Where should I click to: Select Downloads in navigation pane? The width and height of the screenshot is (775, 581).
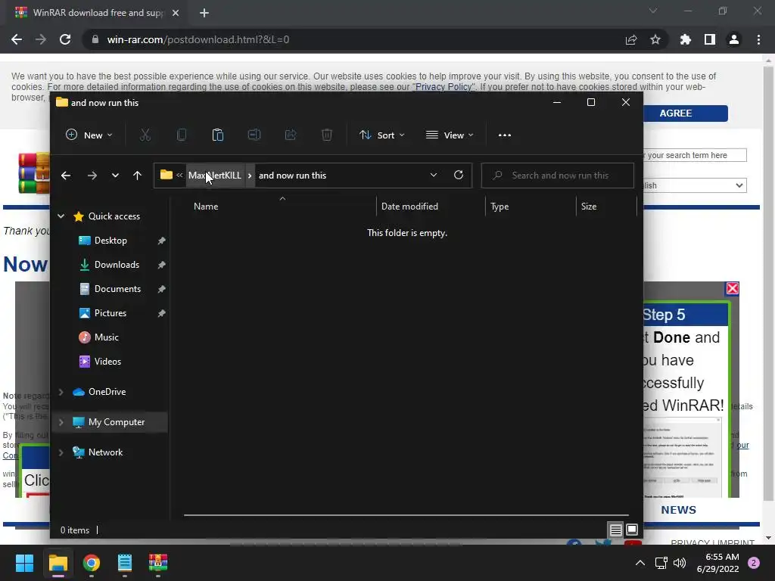(x=117, y=265)
